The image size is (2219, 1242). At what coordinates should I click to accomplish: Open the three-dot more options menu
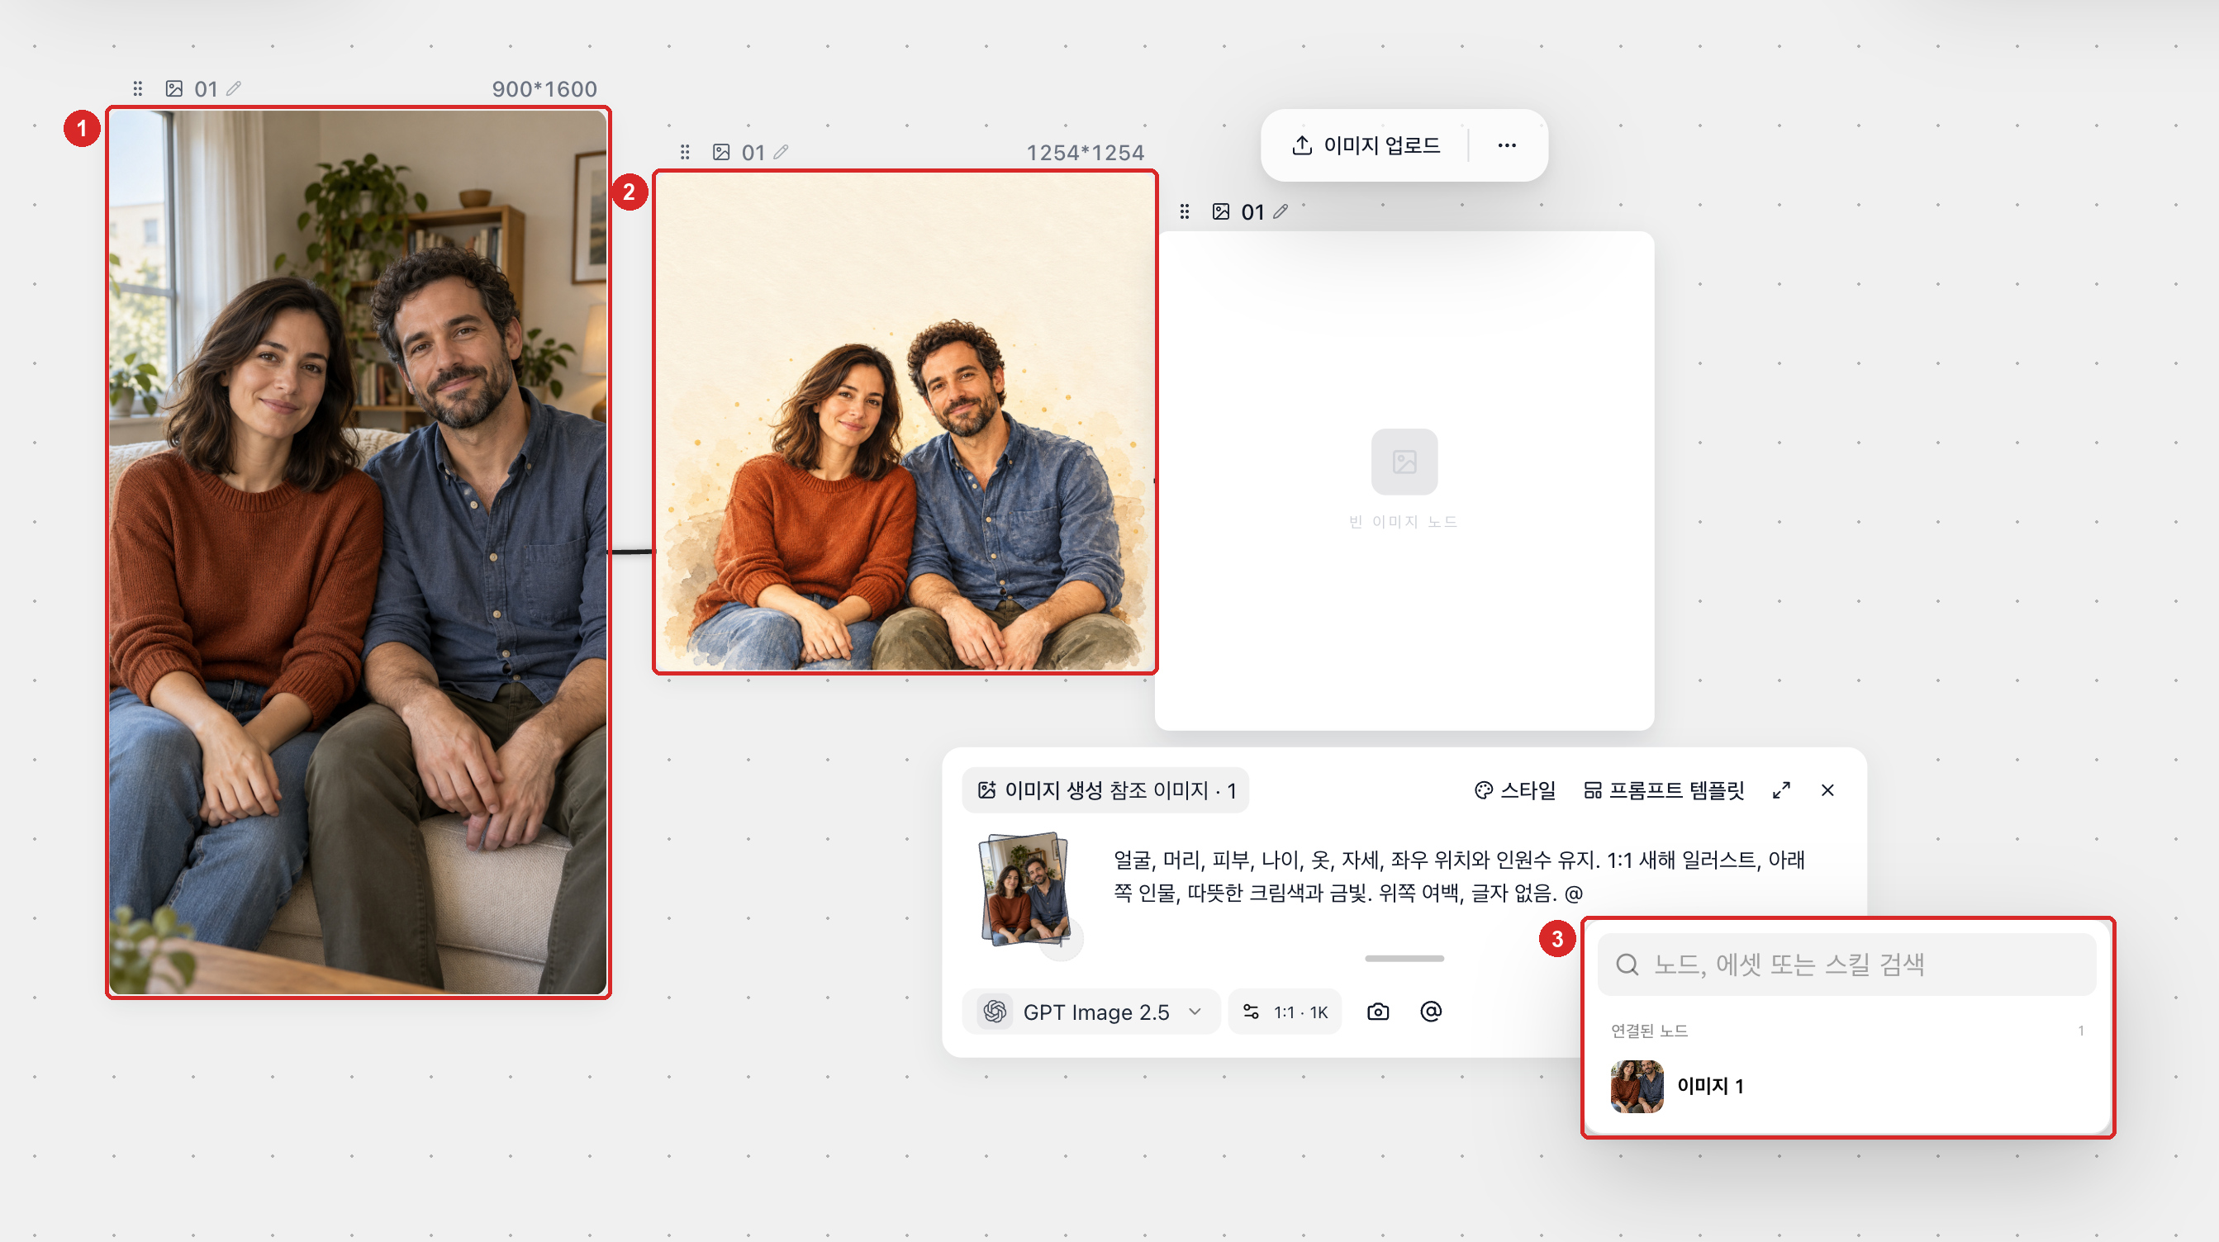point(1507,145)
